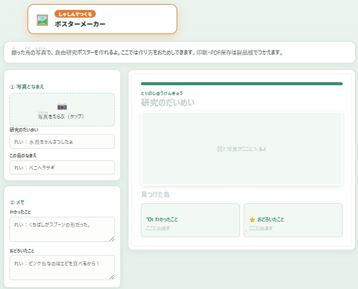Click the わかったこと memo textarea
This screenshot has width=358, height=289.
tap(62, 229)
